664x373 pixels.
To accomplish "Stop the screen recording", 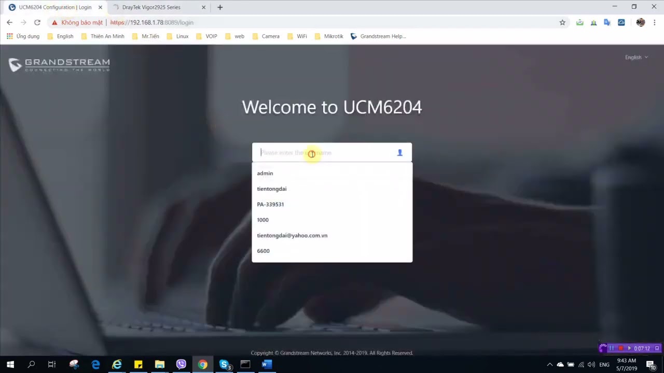I will [620, 348].
